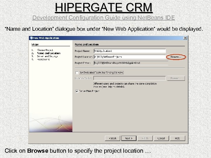Close the New Web Application dialog
The image size is (211, 158).
(x=185, y=38)
